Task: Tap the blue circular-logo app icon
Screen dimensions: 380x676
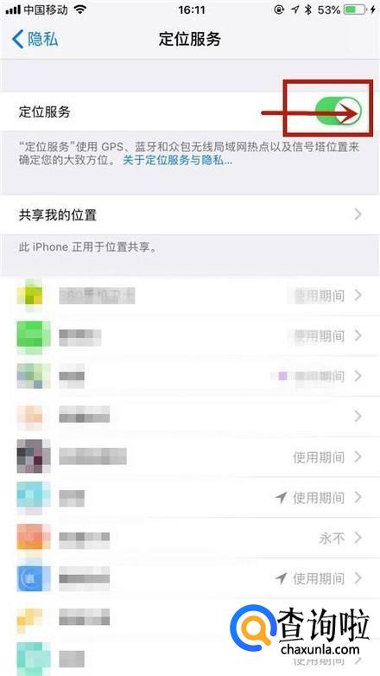Action: point(34,577)
